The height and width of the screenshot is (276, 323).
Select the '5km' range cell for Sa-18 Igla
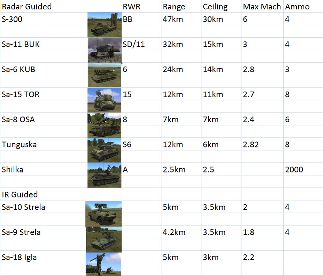(x=181, y=257)
